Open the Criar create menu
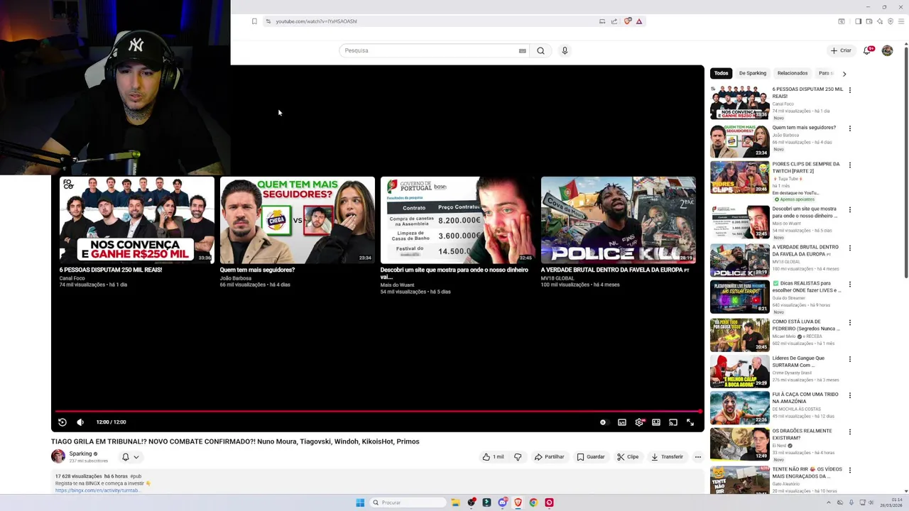The image size is (909, 511). 841,50
